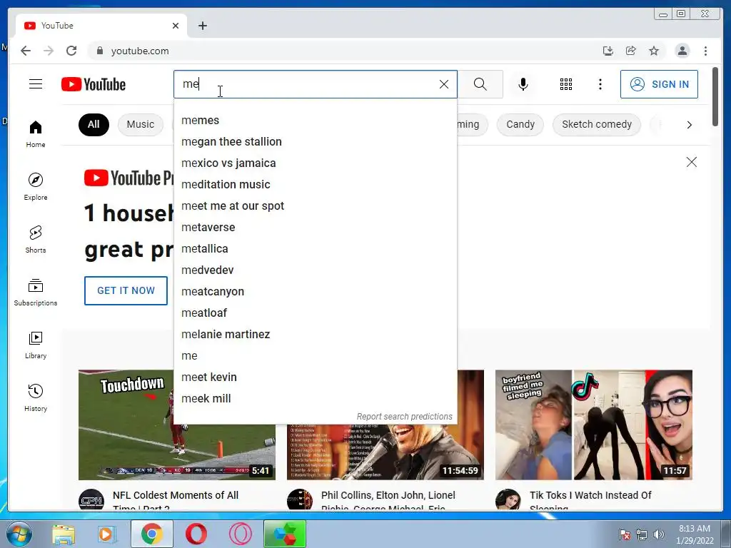Open the Chrome profile avatar
The height and width of the screenshot is (548, 731).
682,51
